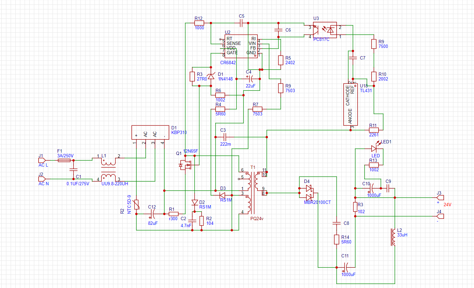
Task: Click the R13 resistor symbol
Action: click(x=374, y=165)
